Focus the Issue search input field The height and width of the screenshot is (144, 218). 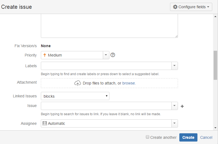(x=106, y=106)
